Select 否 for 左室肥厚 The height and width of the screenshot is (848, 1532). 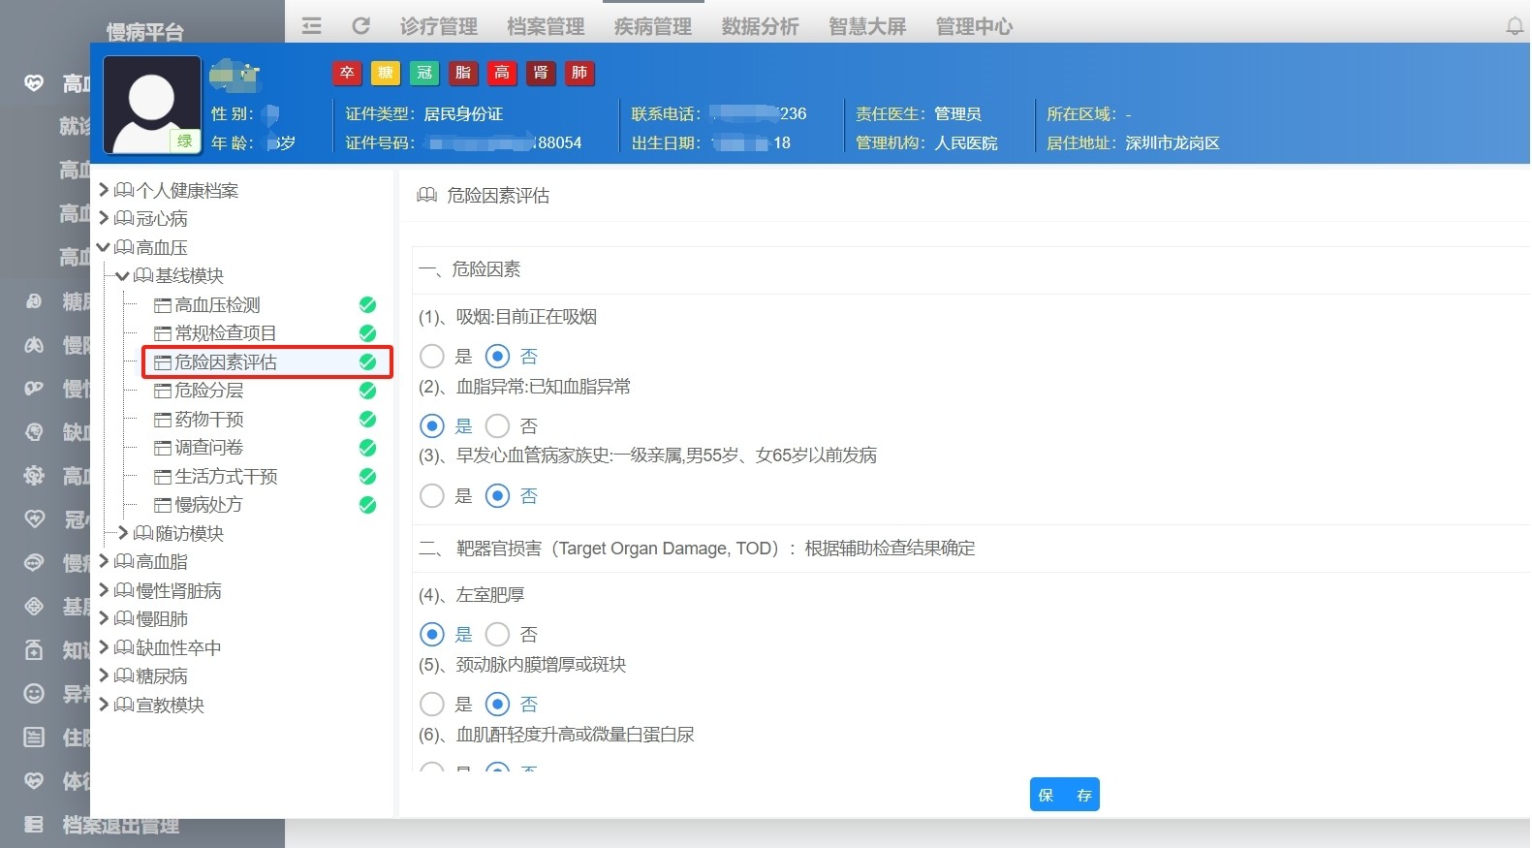pos(497,635)
